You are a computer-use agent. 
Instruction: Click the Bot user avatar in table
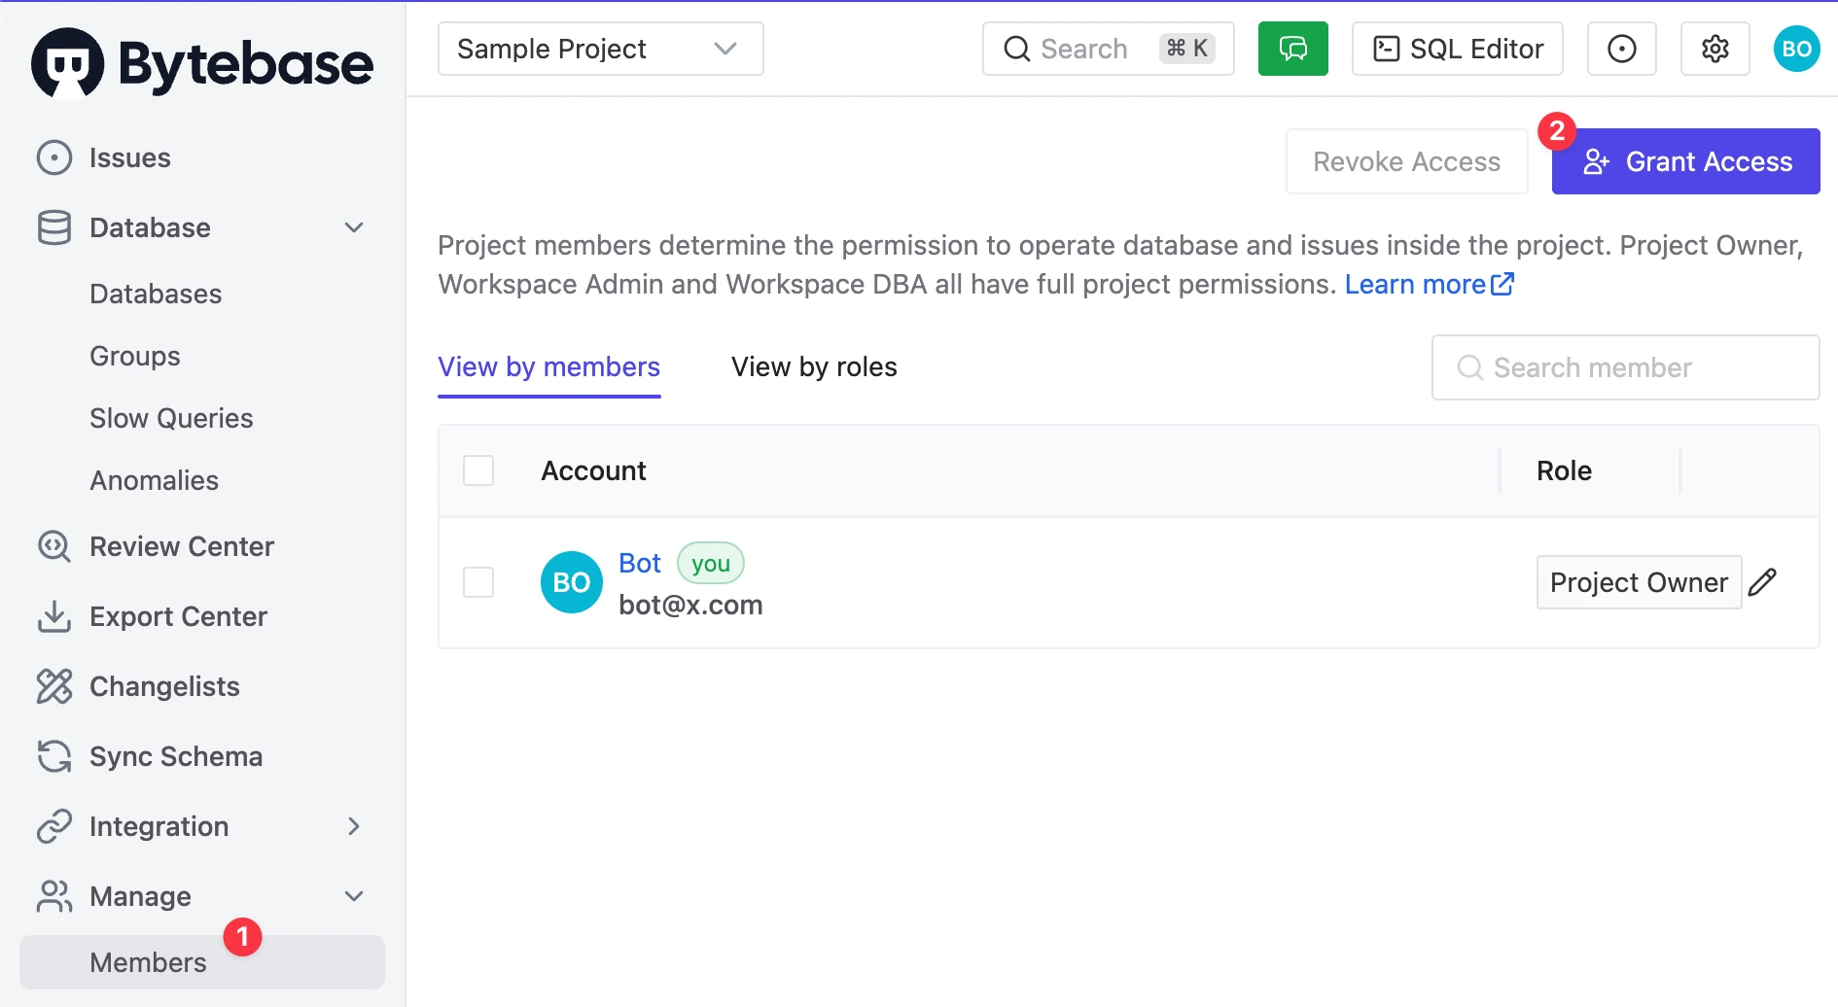coord(572,582)
